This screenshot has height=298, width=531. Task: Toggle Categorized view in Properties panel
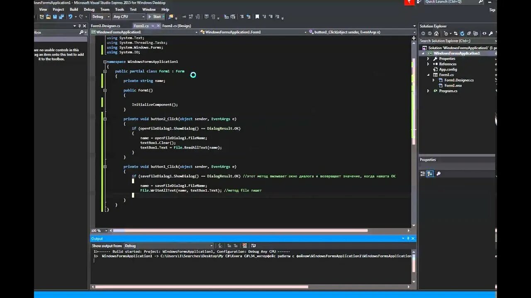tap(423, 174)
